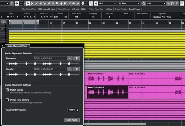Select the Draw pencil tool
The width and height of the screenshot is (185, 126).
coord(36,4)
